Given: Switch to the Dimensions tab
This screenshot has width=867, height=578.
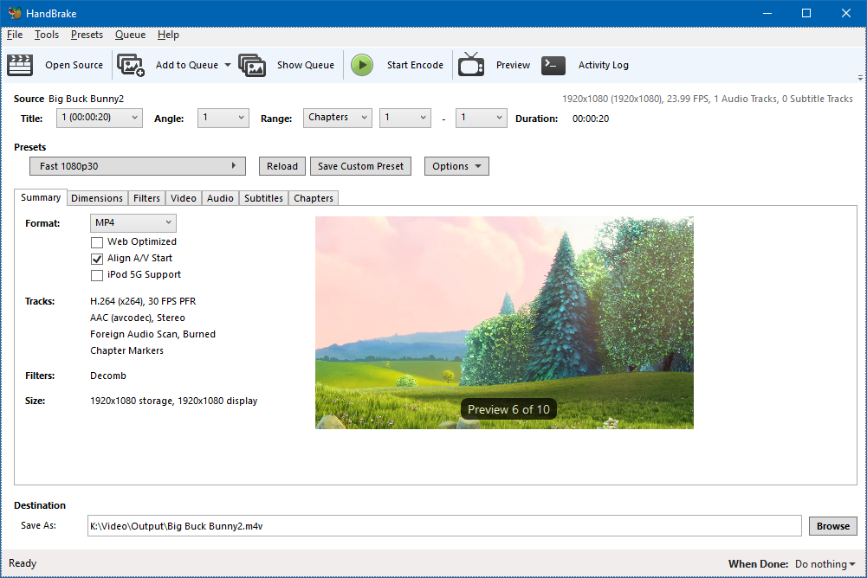Looking at the screenshot, I should [x=97, y=198].
